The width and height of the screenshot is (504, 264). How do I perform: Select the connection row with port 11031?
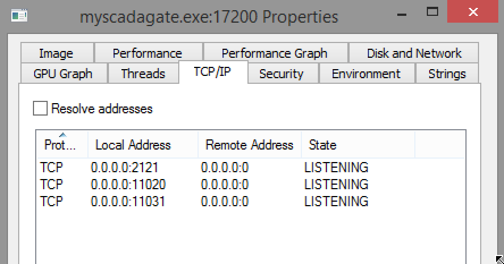click(x=251, y=201)
